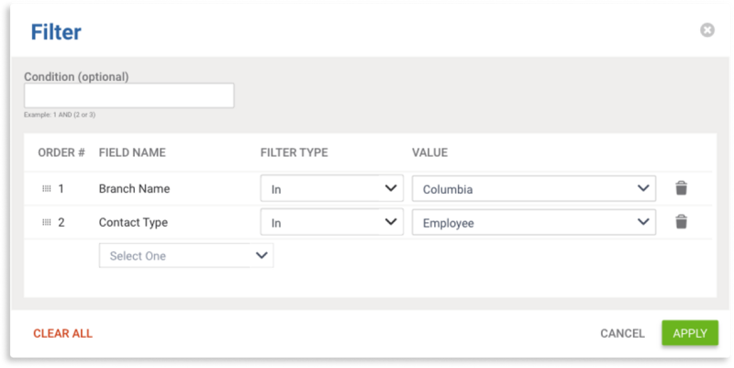Open filter type dropdown for Branch Name
This screenshot has height=368, width=734.
click(331, 188)
